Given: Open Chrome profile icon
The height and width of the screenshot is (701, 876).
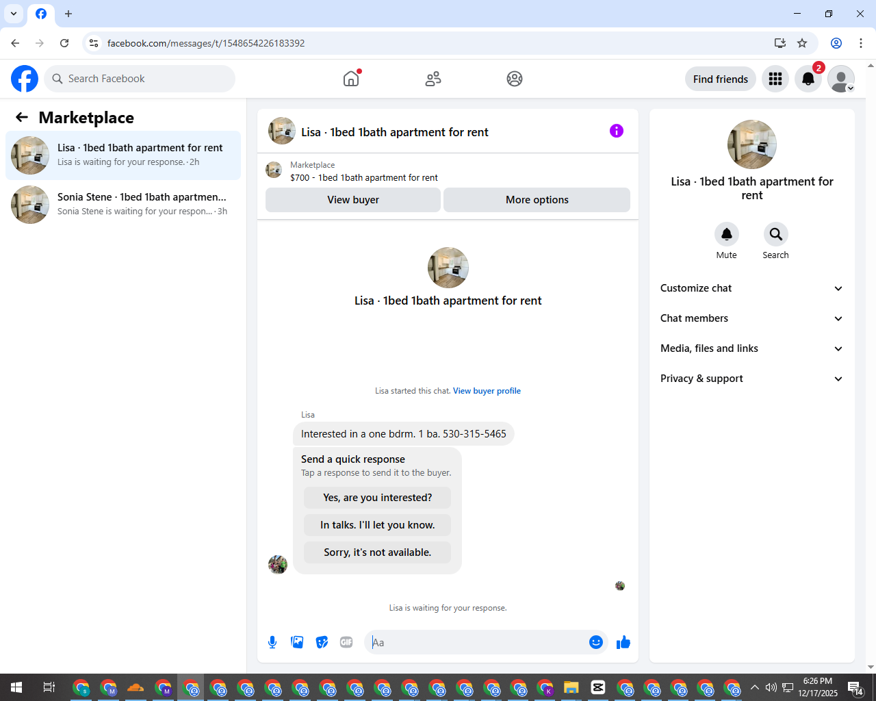Looking at the screenshot, I should click(x=836, y=43).
